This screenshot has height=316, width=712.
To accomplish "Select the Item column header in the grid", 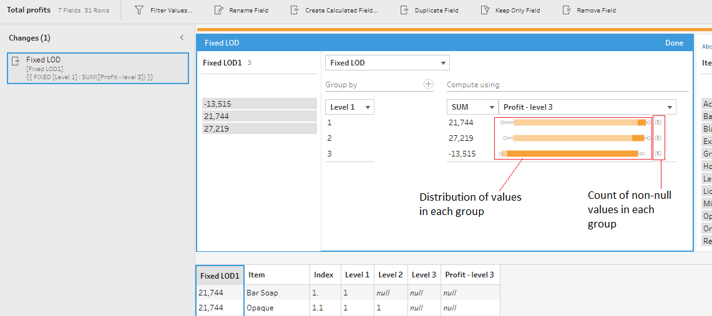I will pos(277,275).
